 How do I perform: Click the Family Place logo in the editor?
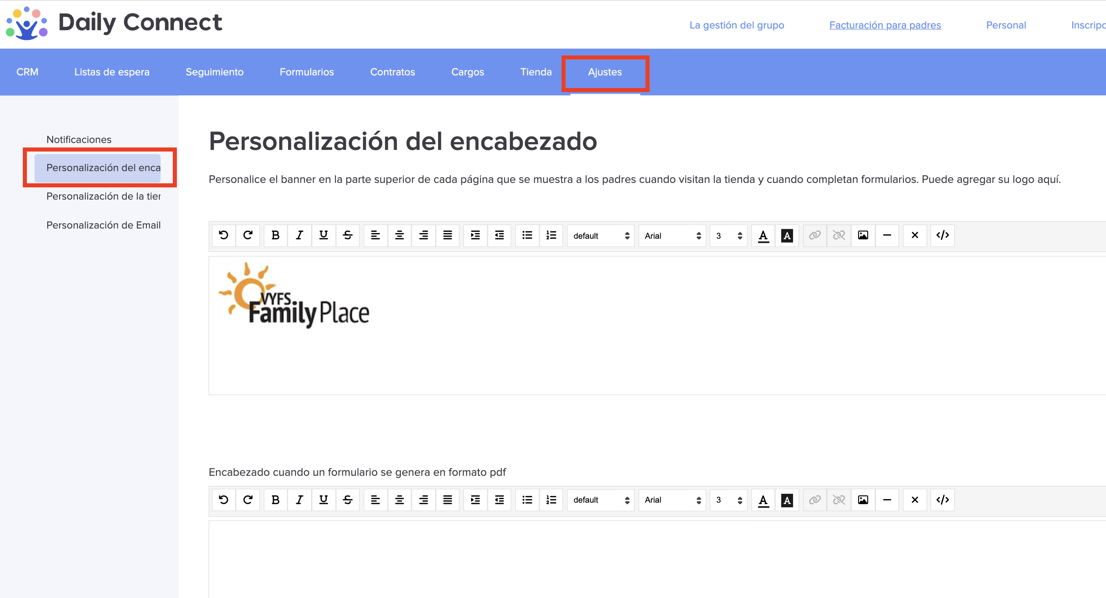coord(295,295)
